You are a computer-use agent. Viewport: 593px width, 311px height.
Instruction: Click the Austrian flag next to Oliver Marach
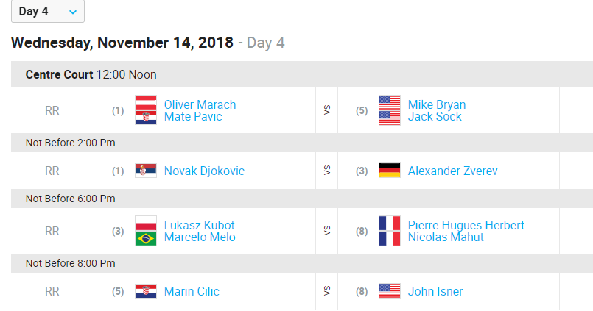pyautogui.click(x=146, y=103)
